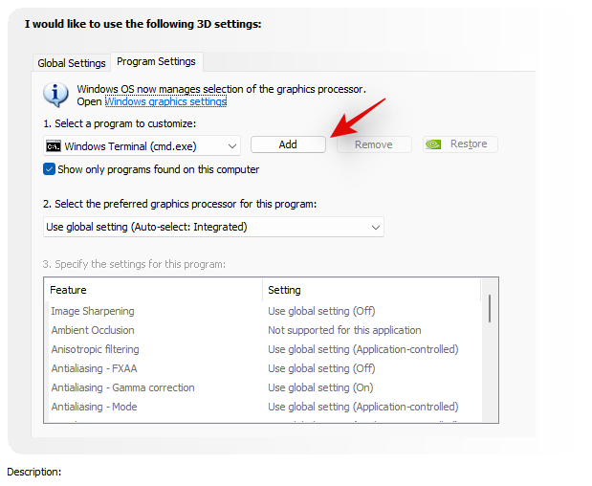Open the Windows graphics settings link
Viewport: 592px width, 486px height.
165,101
